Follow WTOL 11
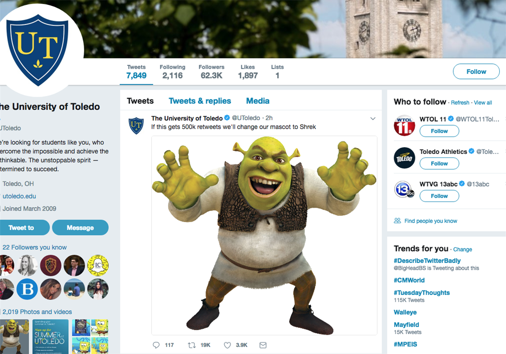 [439, 131]
